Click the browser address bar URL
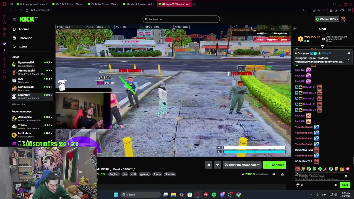354x199 pixels. [41, 10]
